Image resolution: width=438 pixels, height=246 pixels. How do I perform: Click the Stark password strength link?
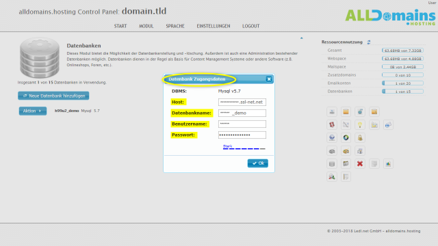[227, 146]
